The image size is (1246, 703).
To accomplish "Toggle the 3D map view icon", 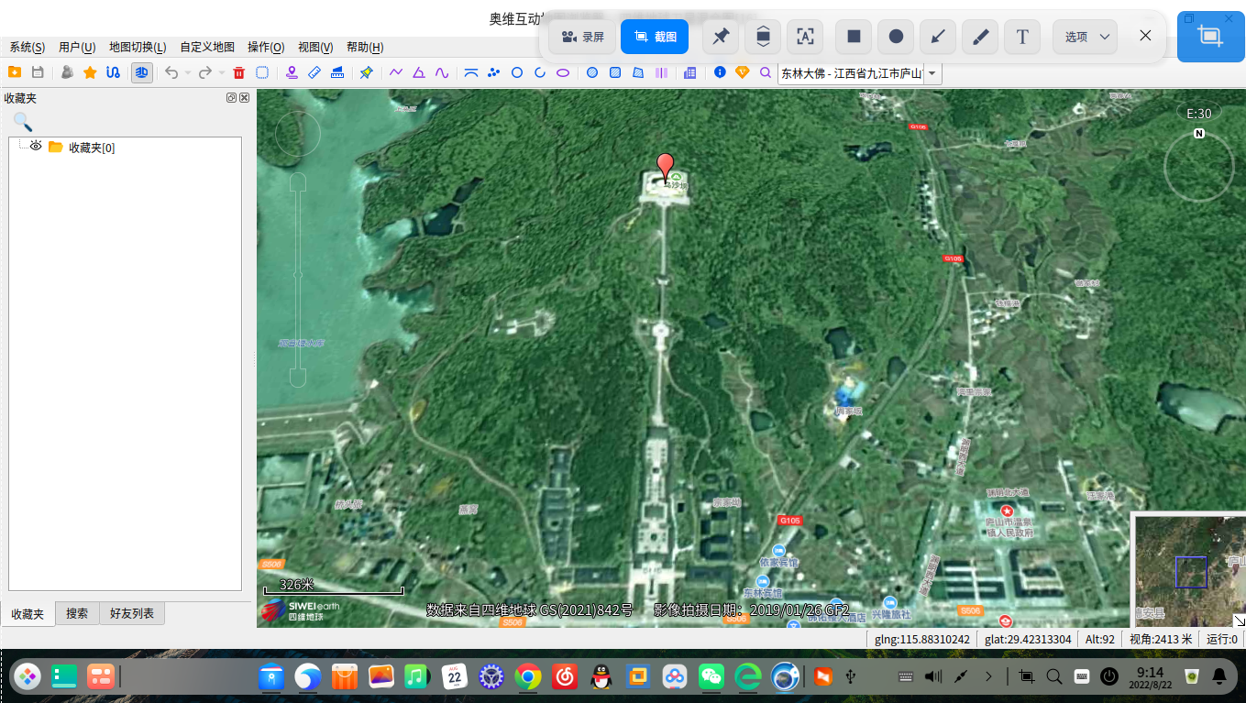I will point(142,71).
